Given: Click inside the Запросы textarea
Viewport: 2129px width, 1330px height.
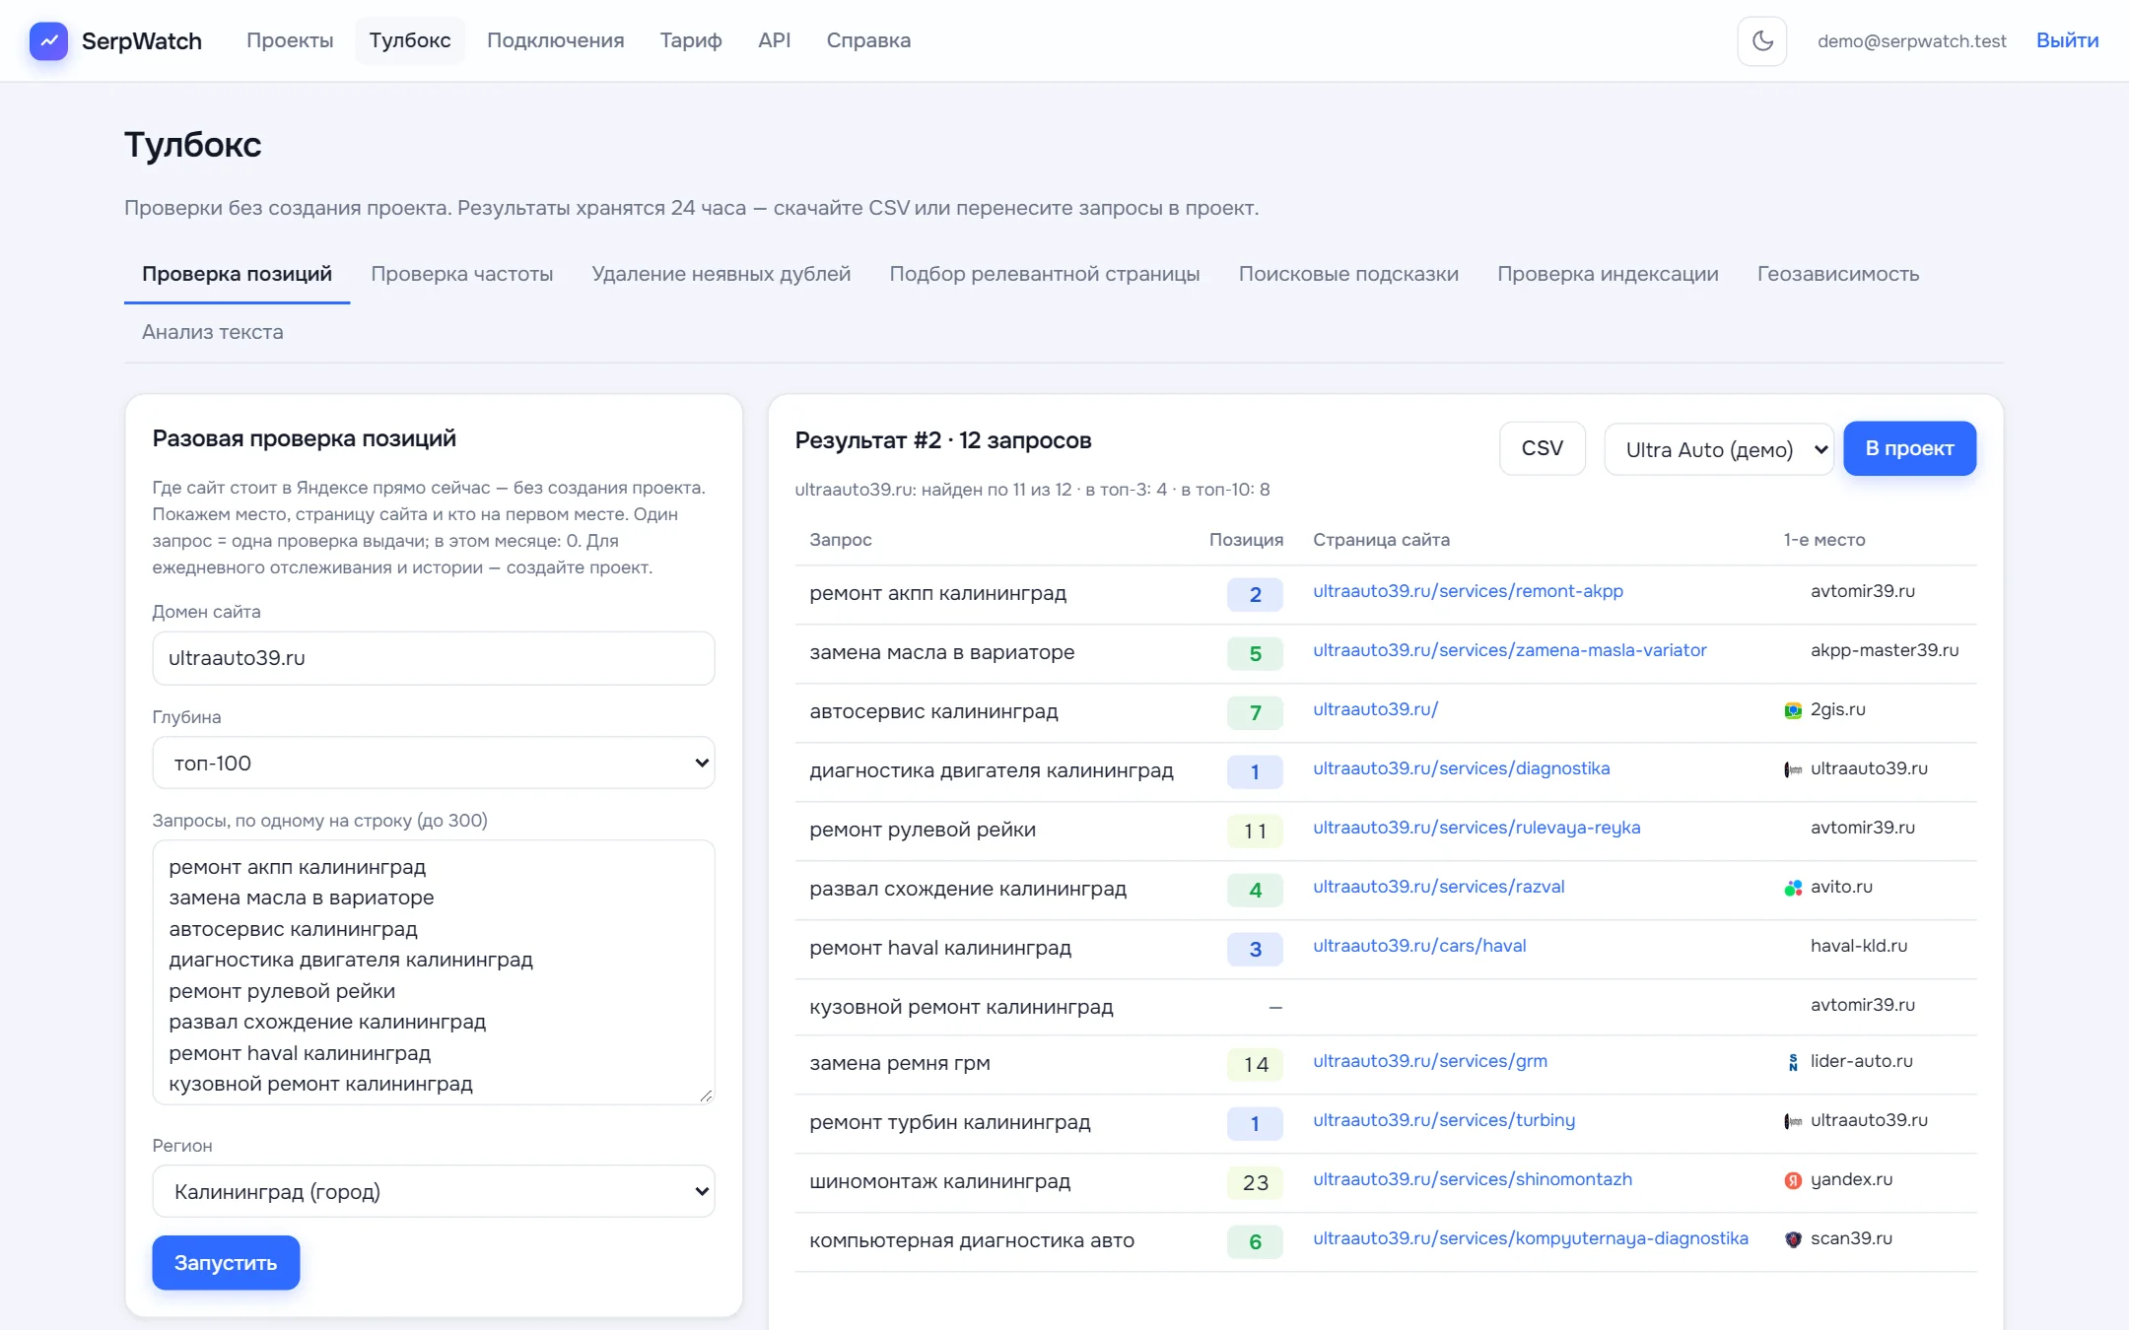Looking at the screenshot, I should (434, 972).
